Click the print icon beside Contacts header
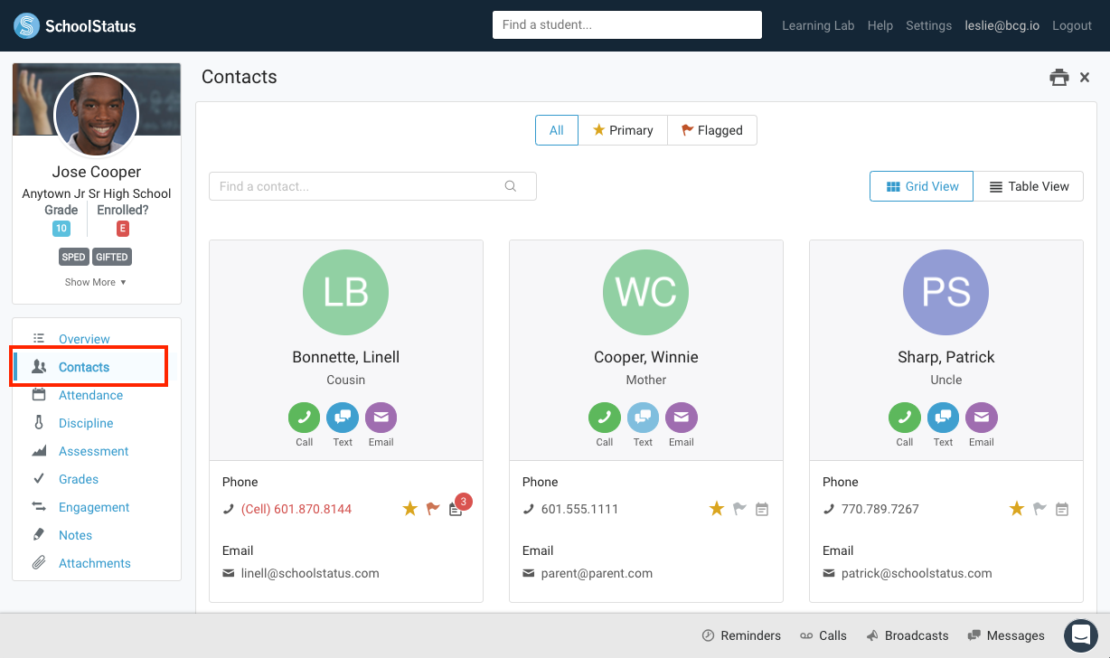Image resolution: width=1110 pixels, height=658 pixels. tap(1058, 78)
